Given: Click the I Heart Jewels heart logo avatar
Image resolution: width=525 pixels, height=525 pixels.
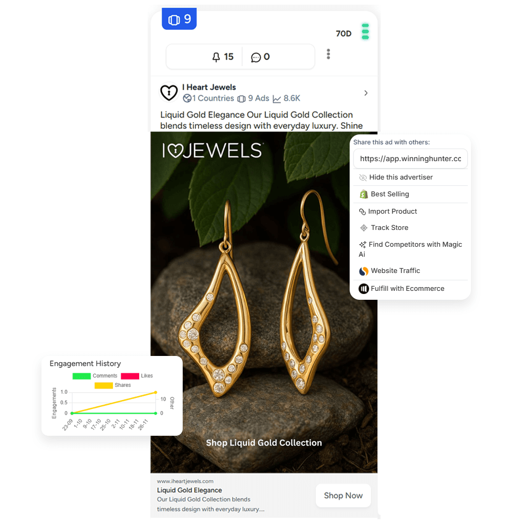Looking at the screenshot, I should click(169, 92).
